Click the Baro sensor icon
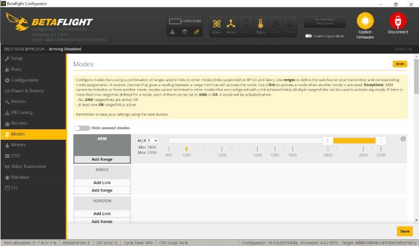 [x=260, y=24]
